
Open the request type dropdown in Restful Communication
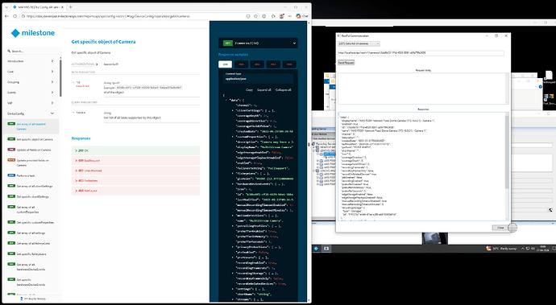point(359,43)
